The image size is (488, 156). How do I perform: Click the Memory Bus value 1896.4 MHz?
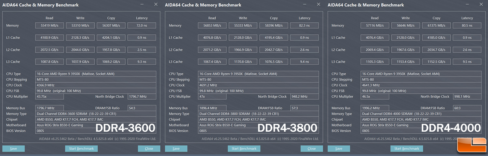click(212, 108)
